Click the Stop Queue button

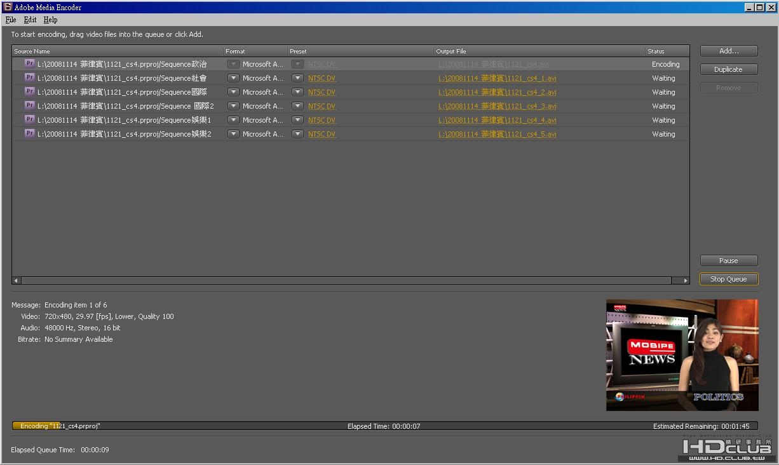pos(728,279)
